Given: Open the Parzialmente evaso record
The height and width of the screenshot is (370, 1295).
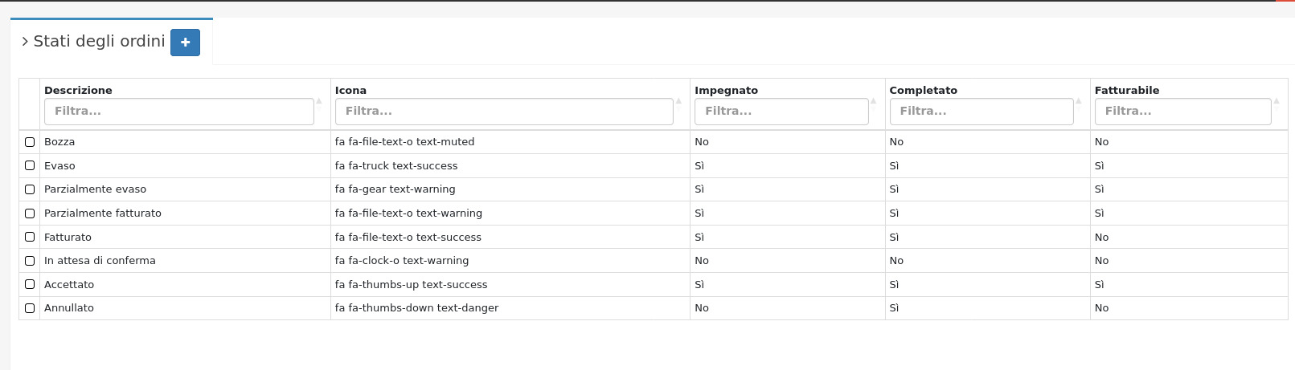Looking at the screenshot, I should tap(95, 189).
